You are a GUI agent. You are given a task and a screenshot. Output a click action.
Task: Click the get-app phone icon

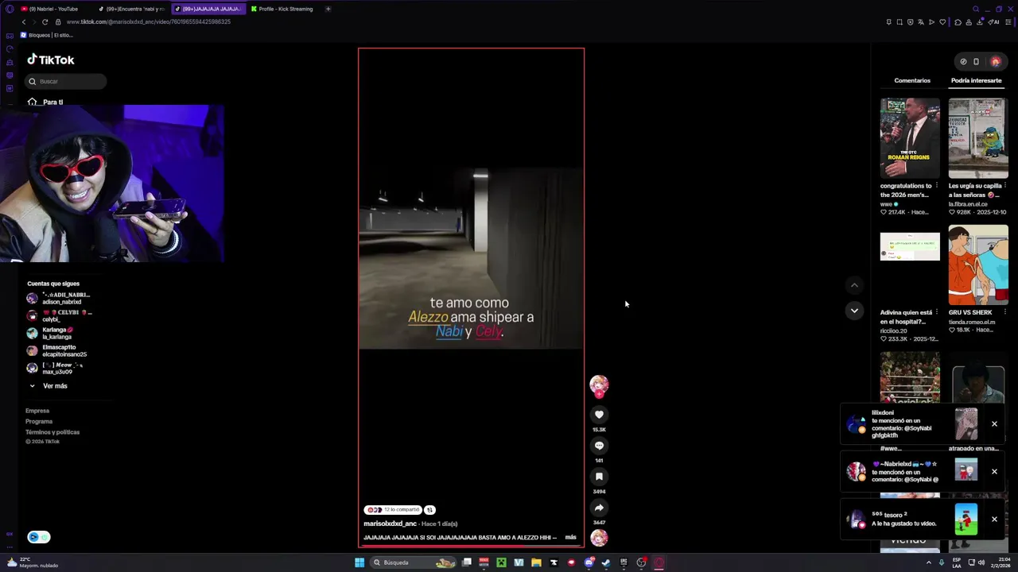977,61
